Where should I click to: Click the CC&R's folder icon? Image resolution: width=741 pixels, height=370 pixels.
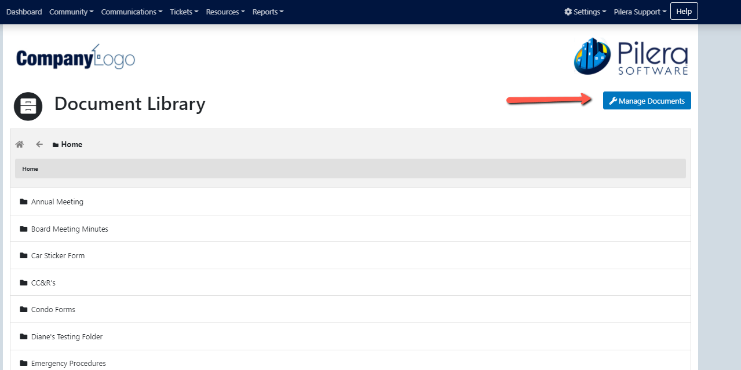pos(24,283)
